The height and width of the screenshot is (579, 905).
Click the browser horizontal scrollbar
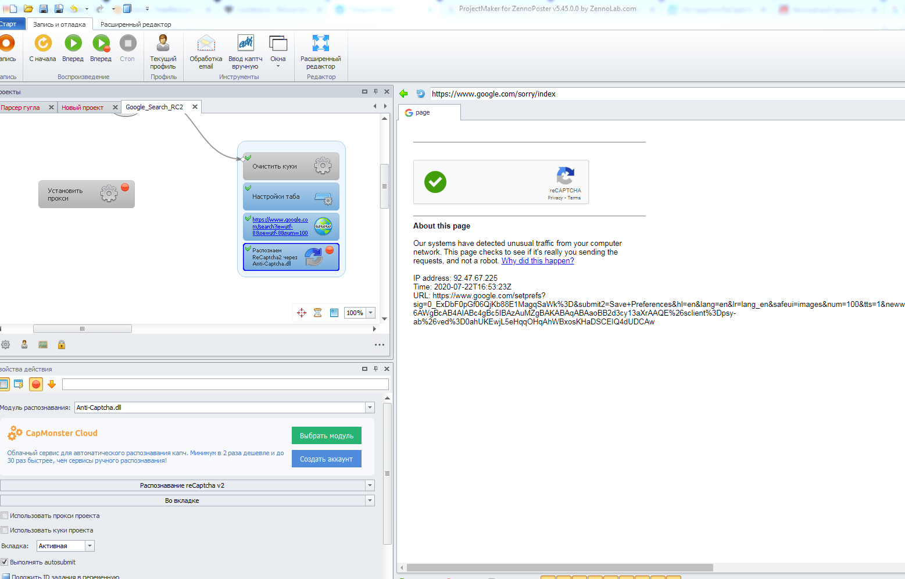(x=560, y=567)
